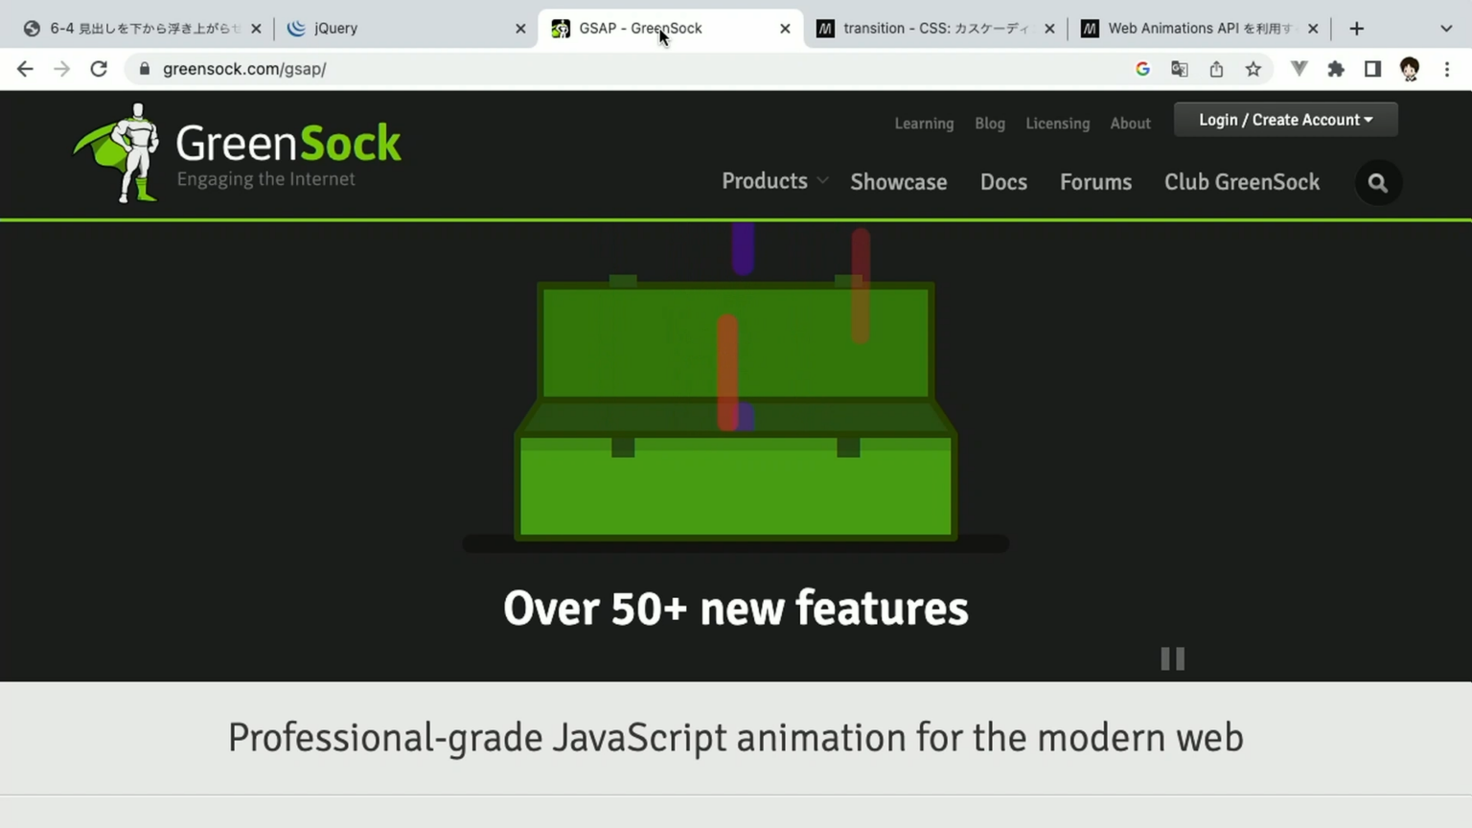Open the browser extensions puzzle icon
The height and width of the screenshot is (828, 1472).
pos(1336,69)
